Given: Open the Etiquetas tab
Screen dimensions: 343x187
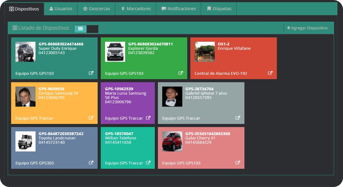Looking at the screenshot, I should [x=219, y=9].
